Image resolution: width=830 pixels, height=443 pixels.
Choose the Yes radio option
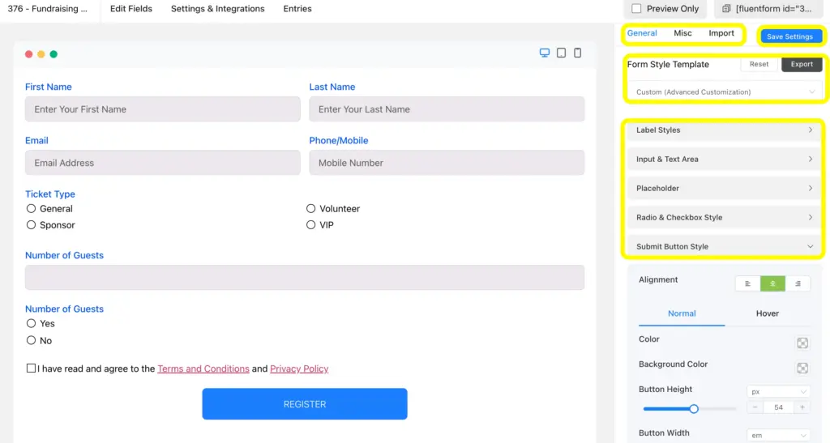click(x=32, y=323)
